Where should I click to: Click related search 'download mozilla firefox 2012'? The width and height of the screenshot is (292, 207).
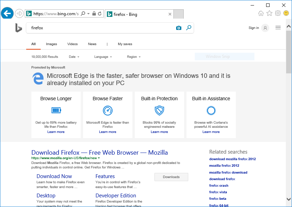(x=232, y=159)
